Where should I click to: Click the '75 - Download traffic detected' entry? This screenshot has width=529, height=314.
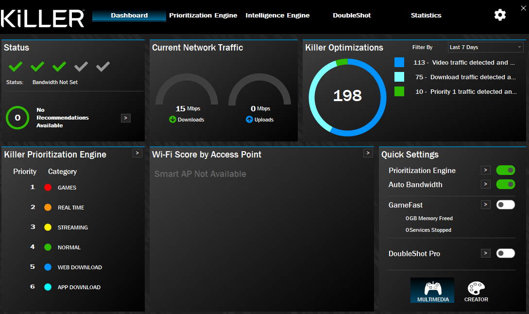click(465, 77)
